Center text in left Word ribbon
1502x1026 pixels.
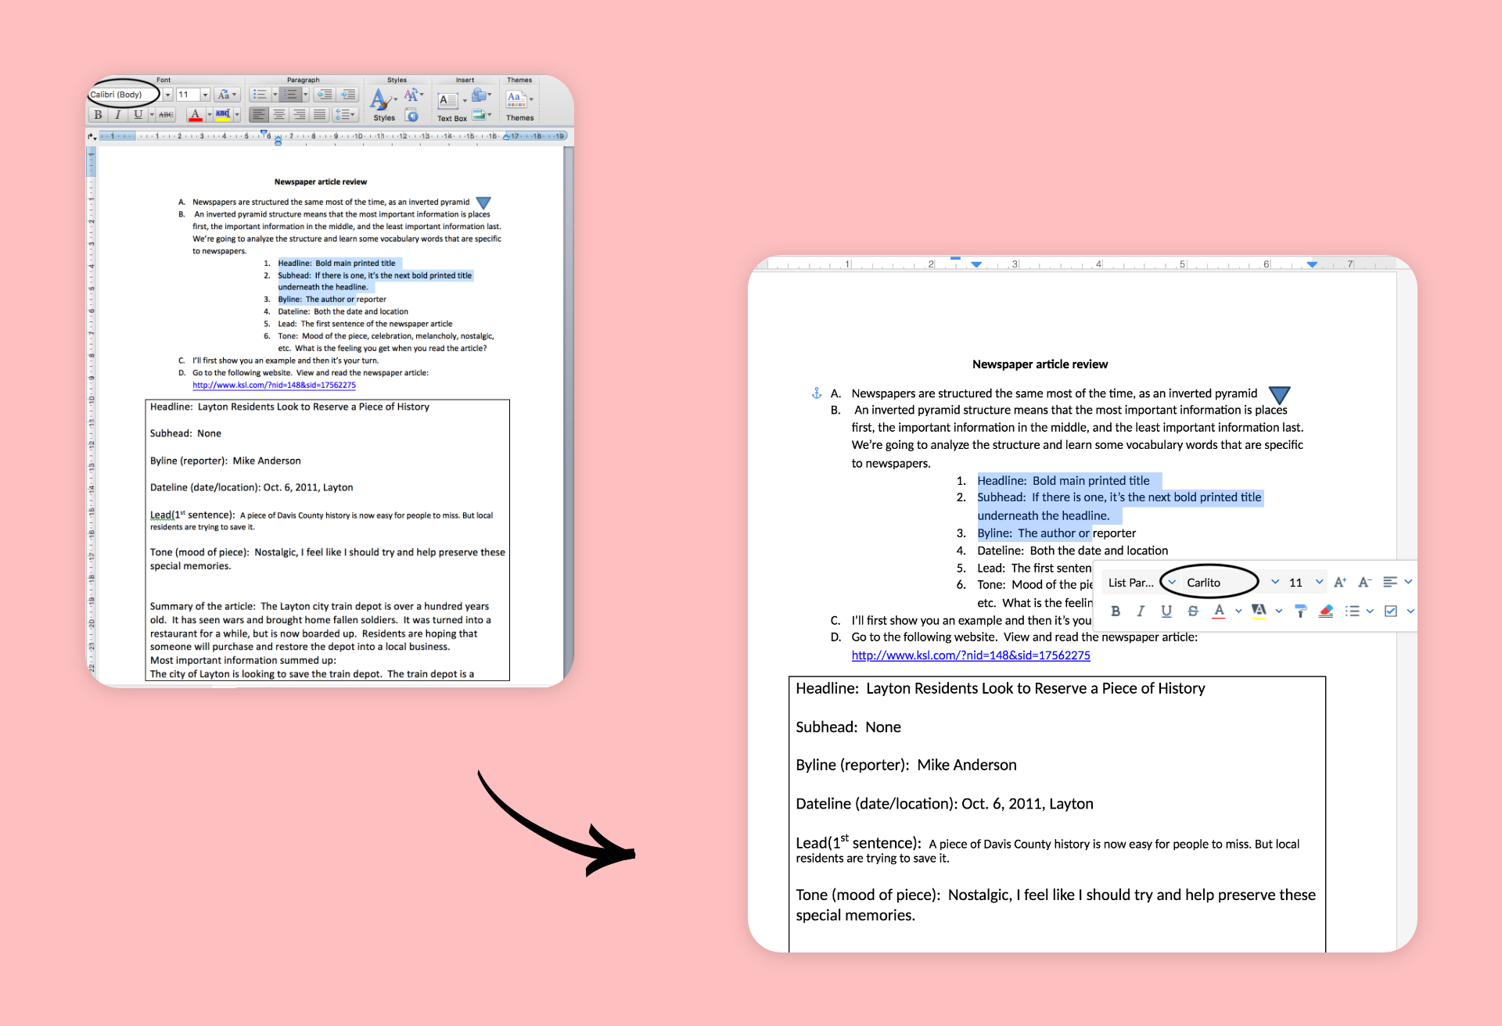pos(279,115)
